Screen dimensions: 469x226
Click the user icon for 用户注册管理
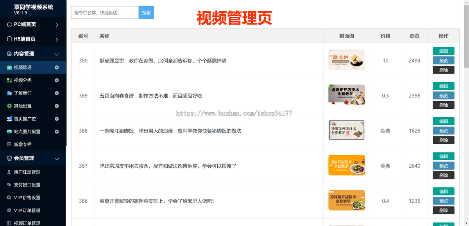tap(9, 172)
